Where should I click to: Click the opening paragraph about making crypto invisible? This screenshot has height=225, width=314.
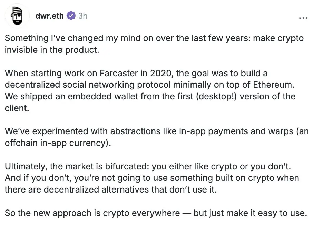coord(154,44)
